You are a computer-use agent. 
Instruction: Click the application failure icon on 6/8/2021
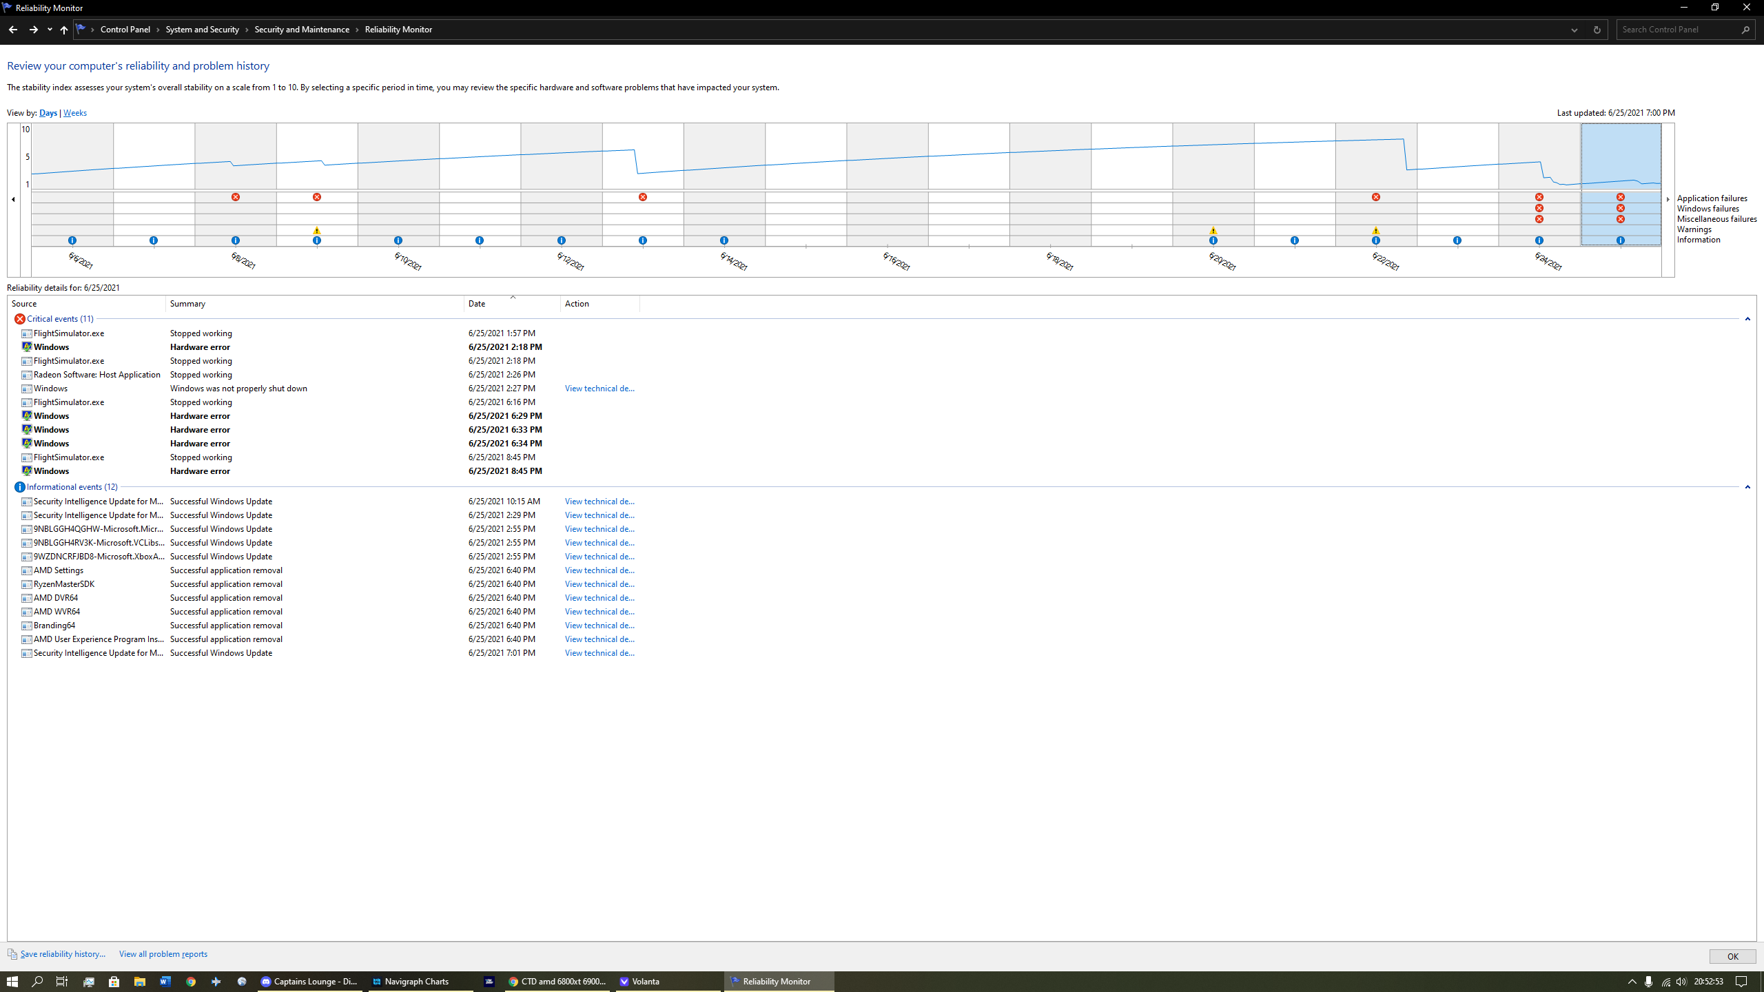236,197
